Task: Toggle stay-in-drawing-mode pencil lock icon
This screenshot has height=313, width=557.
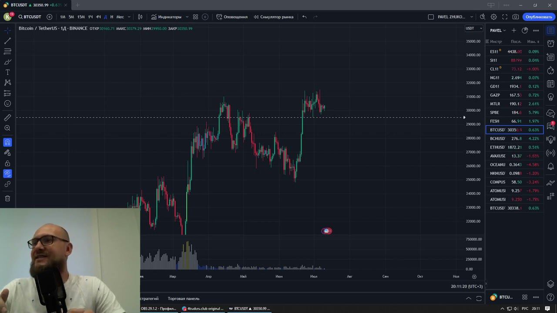Action: pyautogui.click(x=7, y=153)
